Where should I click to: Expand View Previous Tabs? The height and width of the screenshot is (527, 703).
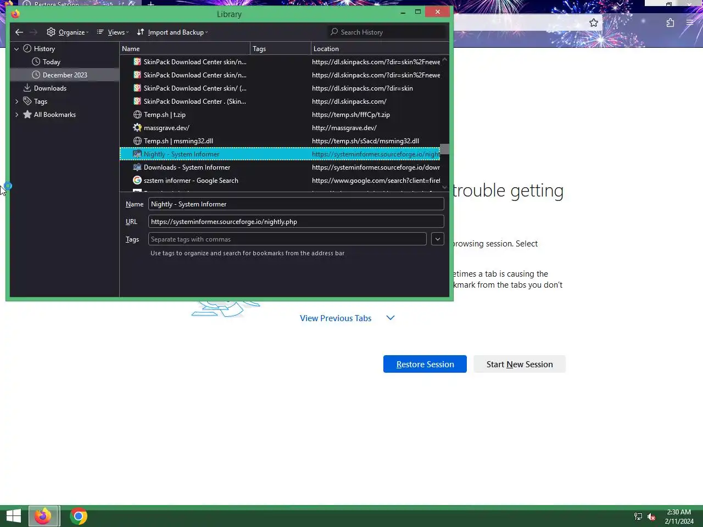[x=336, y=318]
